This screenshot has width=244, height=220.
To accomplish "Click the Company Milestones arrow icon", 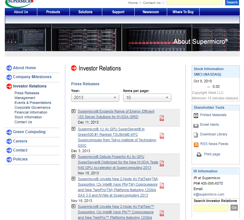I will tap(9, 77).
